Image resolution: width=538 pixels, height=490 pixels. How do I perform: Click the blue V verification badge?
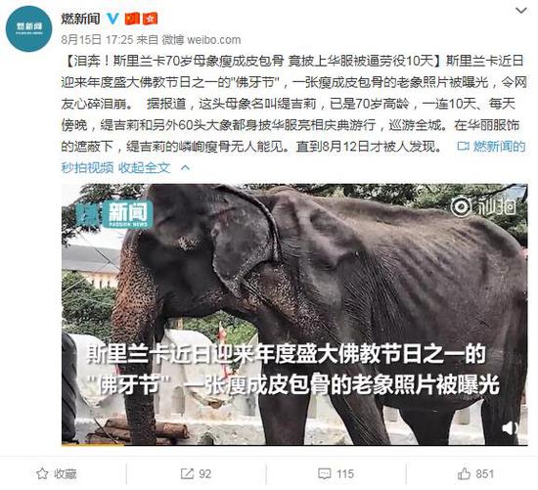113,19
